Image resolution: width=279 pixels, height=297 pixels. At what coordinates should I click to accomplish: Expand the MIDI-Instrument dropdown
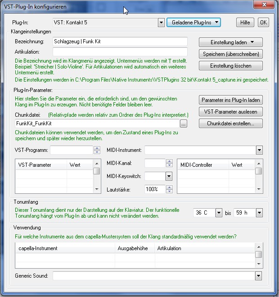[x=259, y=150]
